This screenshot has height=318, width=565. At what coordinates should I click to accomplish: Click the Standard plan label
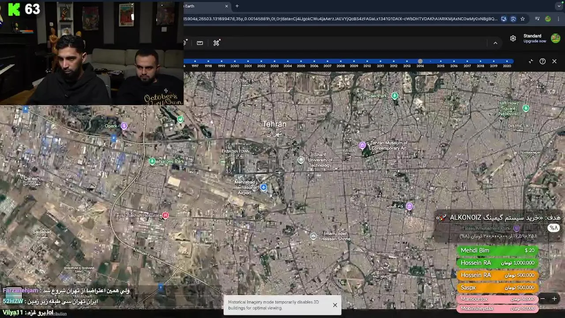click(532, 36)
